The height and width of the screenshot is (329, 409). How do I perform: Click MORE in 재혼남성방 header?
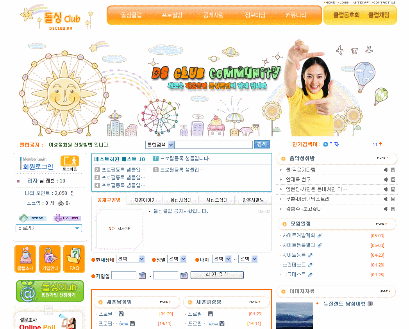(x=165, y=302)
